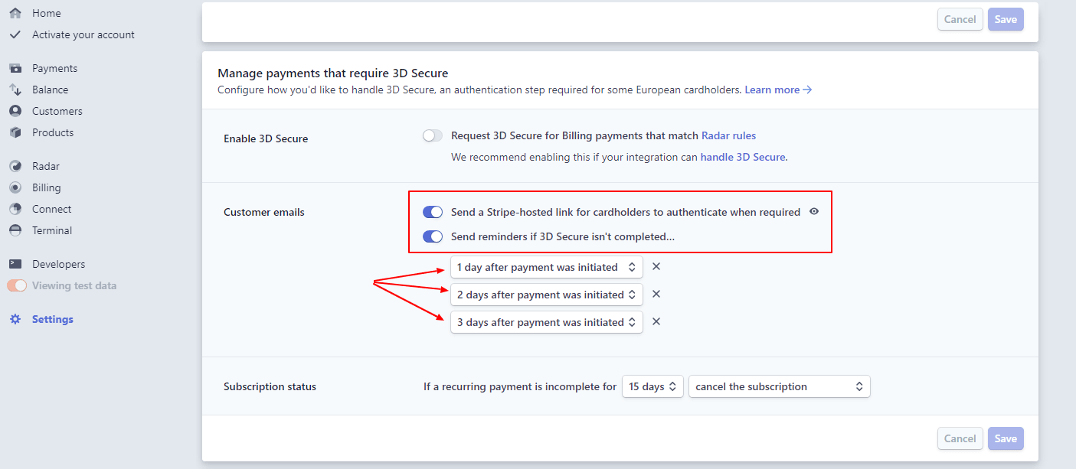Click the Settings gear icon

click(x=15, y=319)
